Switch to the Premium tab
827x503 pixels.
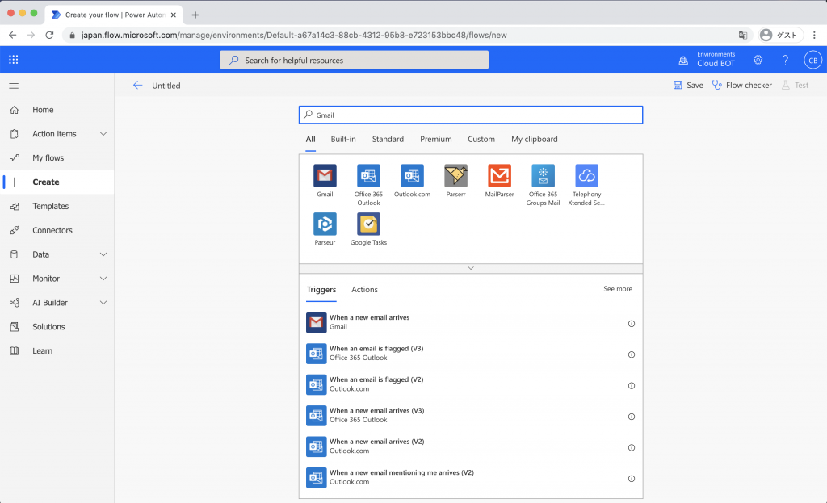point(435,139)
